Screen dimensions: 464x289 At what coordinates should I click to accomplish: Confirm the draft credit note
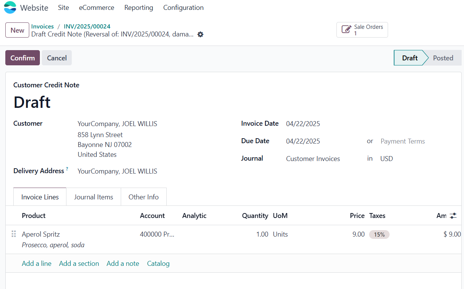tap(22, 58)
